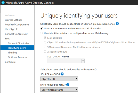Open help icon beside on-premises directories text
This screenshot has width=138, height=93.
point(117,23)
